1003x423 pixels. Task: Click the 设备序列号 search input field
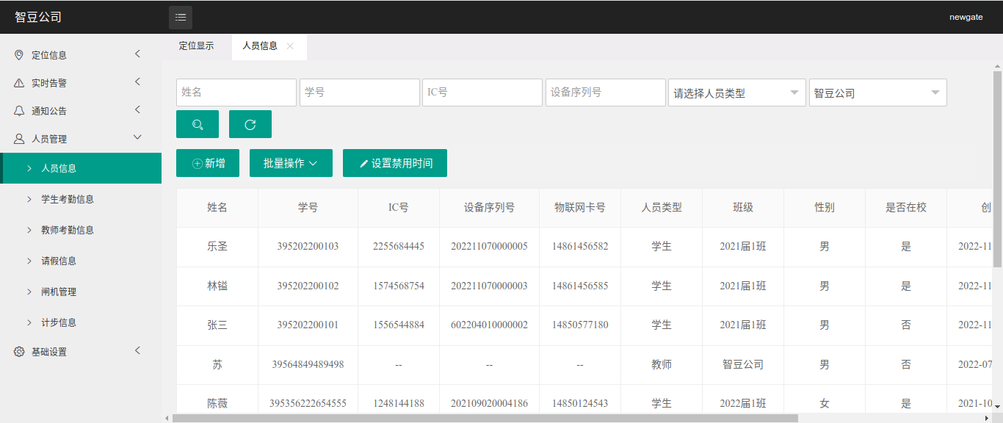point(605,93)
